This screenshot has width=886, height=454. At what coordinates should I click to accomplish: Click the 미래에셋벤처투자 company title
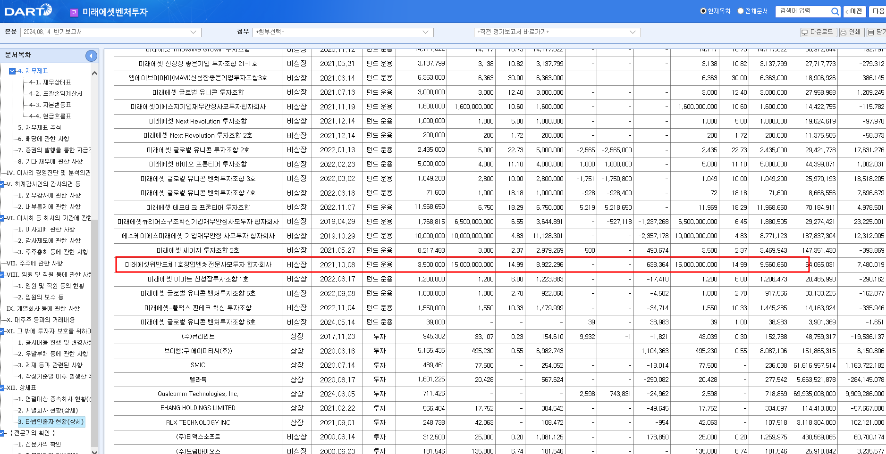(x=115, y=12)
